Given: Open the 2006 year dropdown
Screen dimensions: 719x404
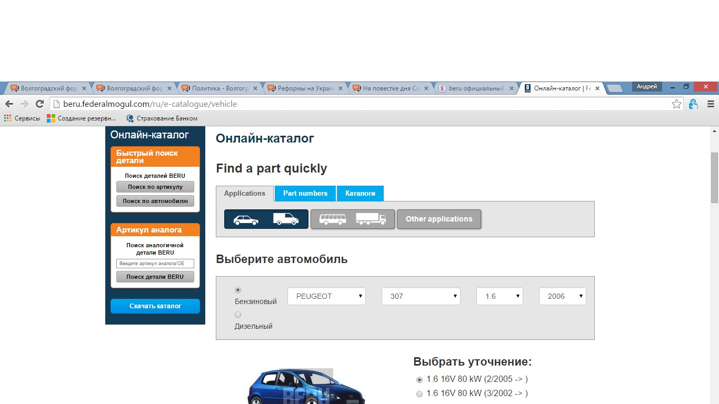Looking at the screenshot, I should point(562,296).
